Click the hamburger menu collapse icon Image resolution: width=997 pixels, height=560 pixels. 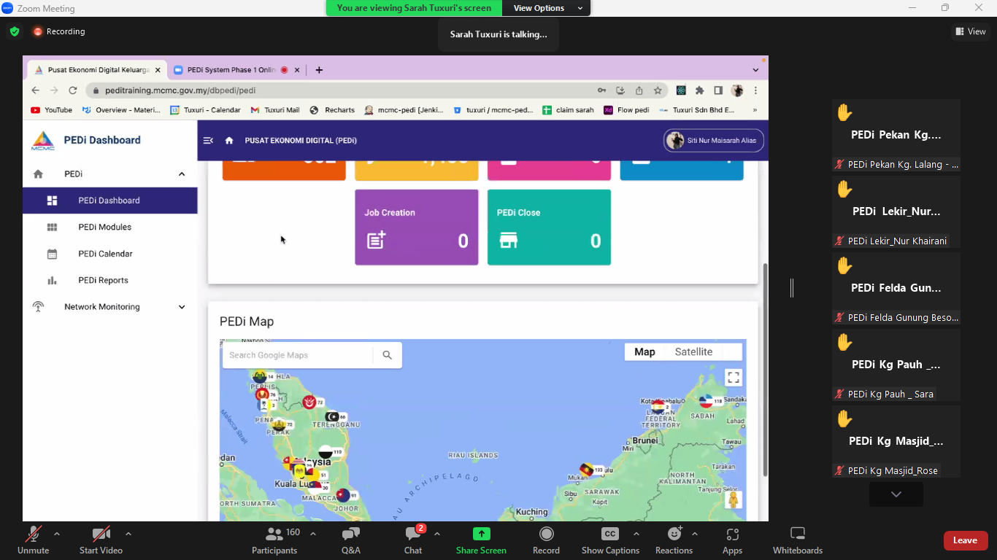pos(208,141)
